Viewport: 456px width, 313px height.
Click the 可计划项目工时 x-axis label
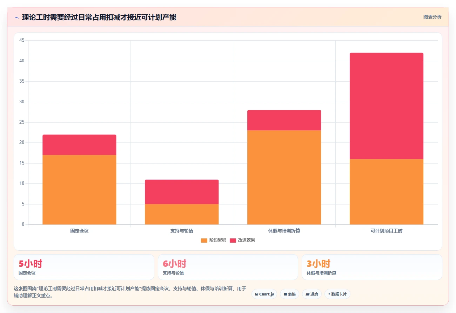[x=387, y=231]
